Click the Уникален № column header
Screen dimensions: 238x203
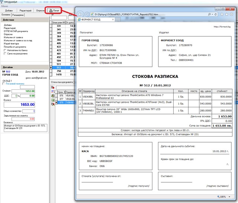[59, 22]
